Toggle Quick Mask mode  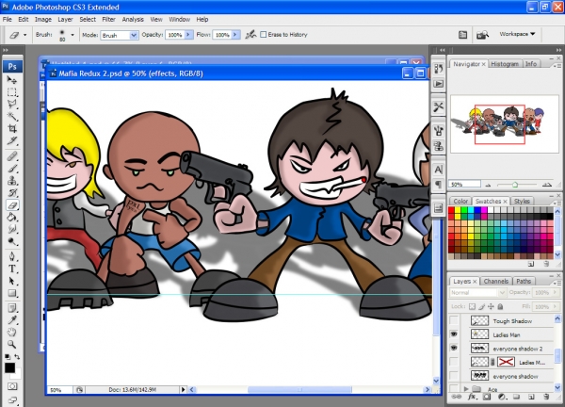click(x=12, y=386)
